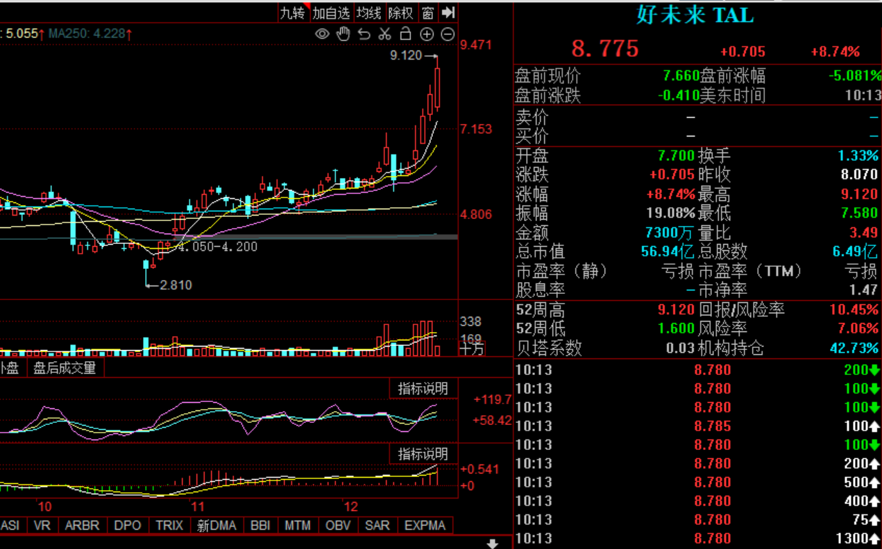Click total shares value 6.49亿

click(855, 252)
